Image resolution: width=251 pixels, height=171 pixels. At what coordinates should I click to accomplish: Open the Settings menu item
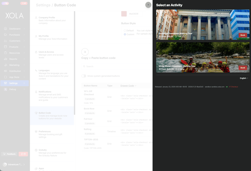coord(15,83)
